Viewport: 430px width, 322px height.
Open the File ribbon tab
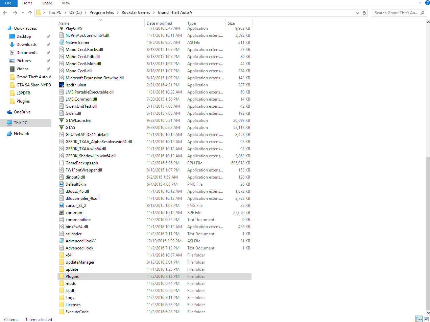coord(8,3)
